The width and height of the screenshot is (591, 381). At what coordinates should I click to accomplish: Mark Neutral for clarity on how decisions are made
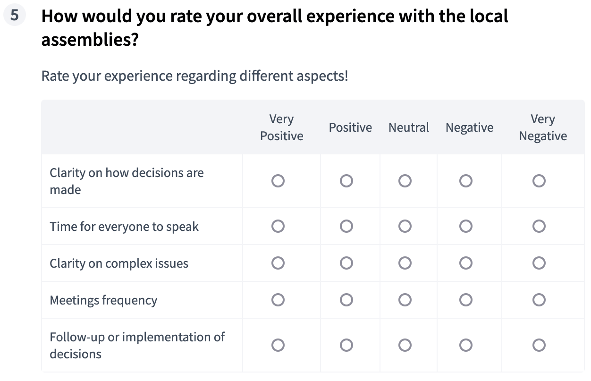(x=405, y=181)
